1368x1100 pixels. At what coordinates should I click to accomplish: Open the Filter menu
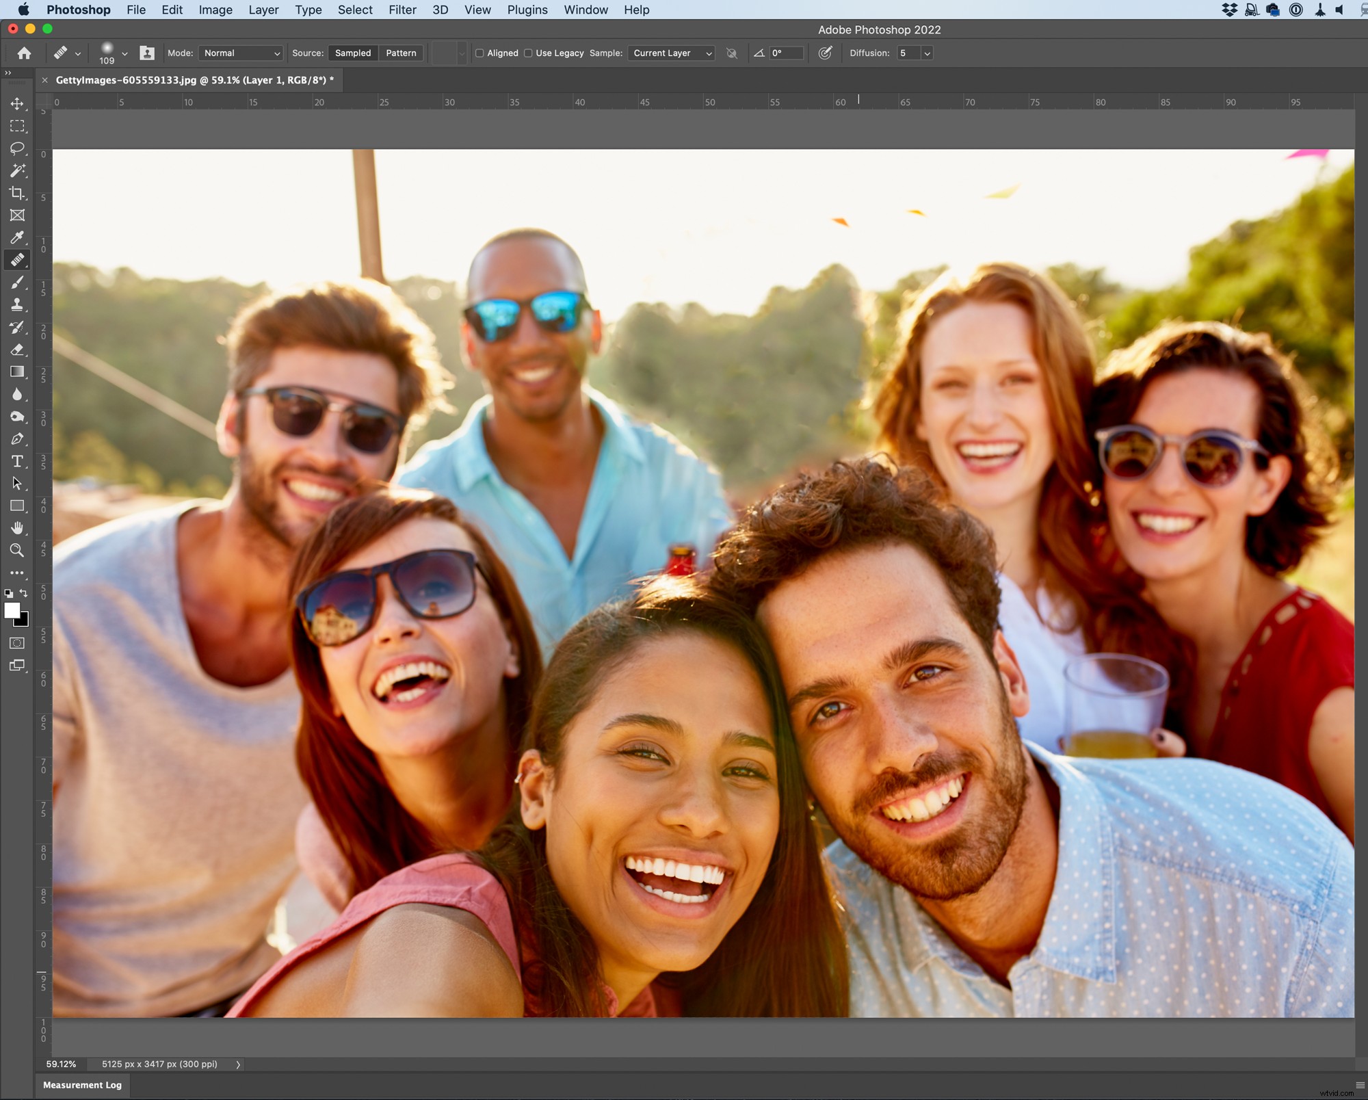click(x=402, y=10)
